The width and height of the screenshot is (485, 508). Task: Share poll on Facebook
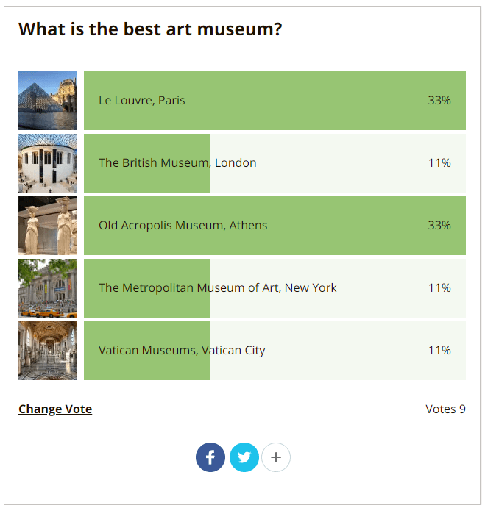point(210,457)
